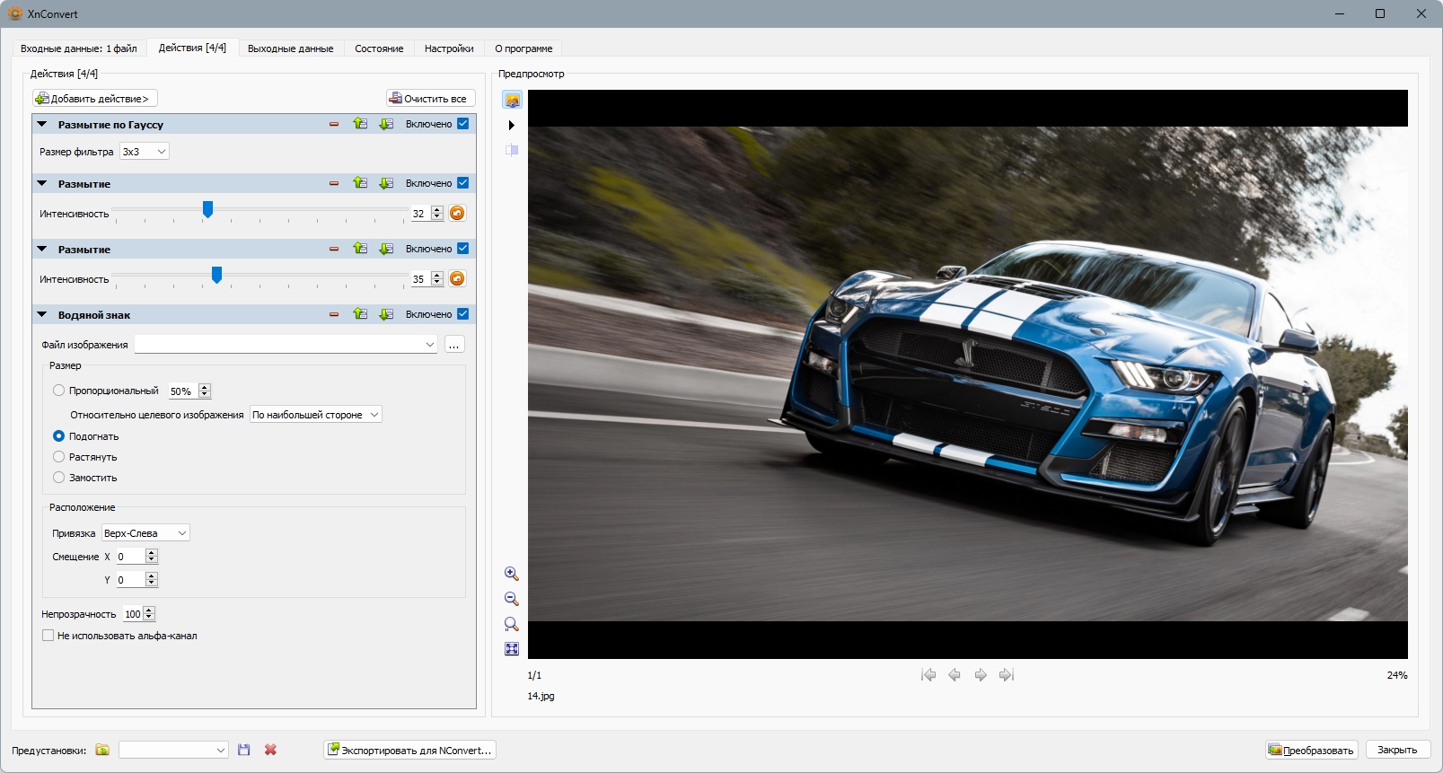The width and height of the screenshot is (1443, 773).
Task: Delete the preset with the red X icon
Action: click(x=270, y=750)
